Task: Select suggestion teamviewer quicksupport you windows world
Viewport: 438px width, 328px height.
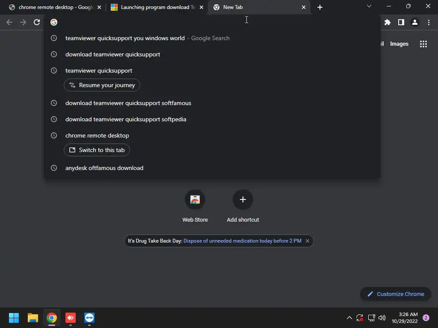Action: coord(212,38)
